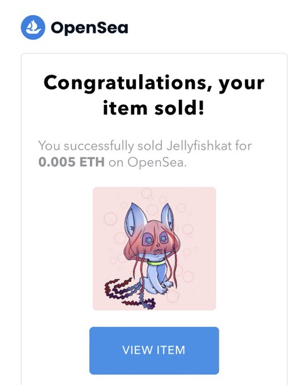The image size is (300, 385).
Task: Select the 'Congratulations, your item sold!' heading
Action: pos(154,95)
